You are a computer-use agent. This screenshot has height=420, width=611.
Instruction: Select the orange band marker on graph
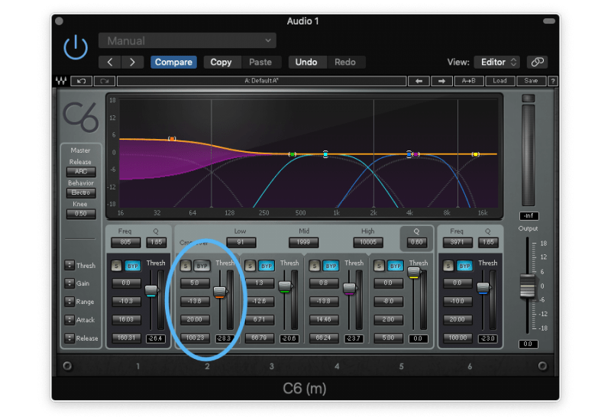(172, 139)
